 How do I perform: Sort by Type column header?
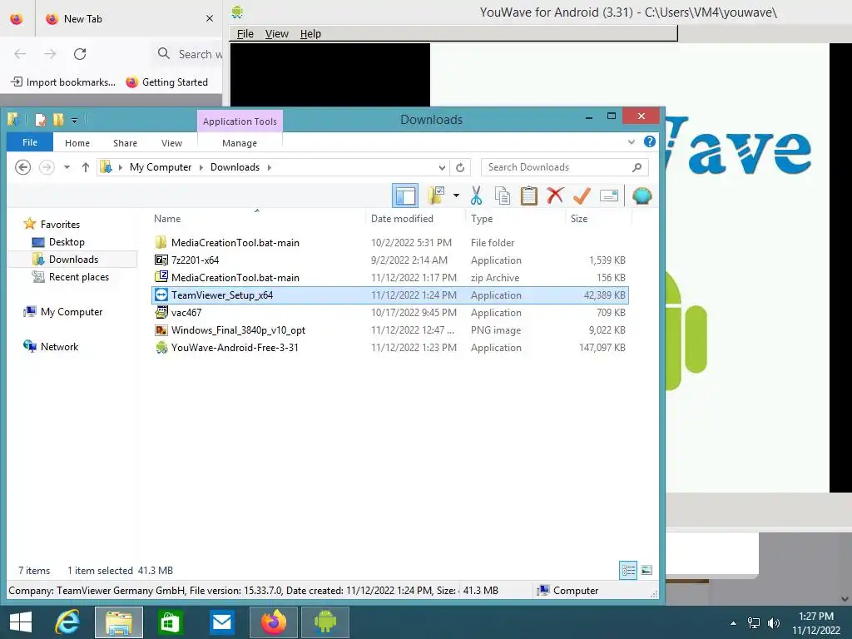[x=482, y=219]
